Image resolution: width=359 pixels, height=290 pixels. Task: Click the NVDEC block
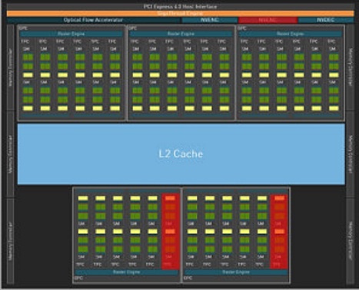pyautogui.click(x=326, y=20)
